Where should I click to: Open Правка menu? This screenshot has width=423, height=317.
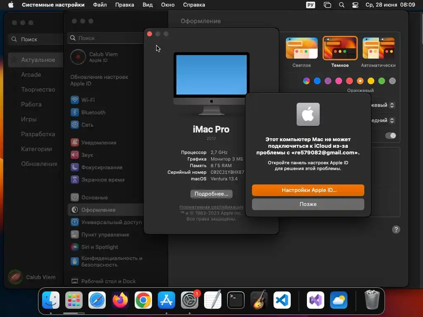125,5
